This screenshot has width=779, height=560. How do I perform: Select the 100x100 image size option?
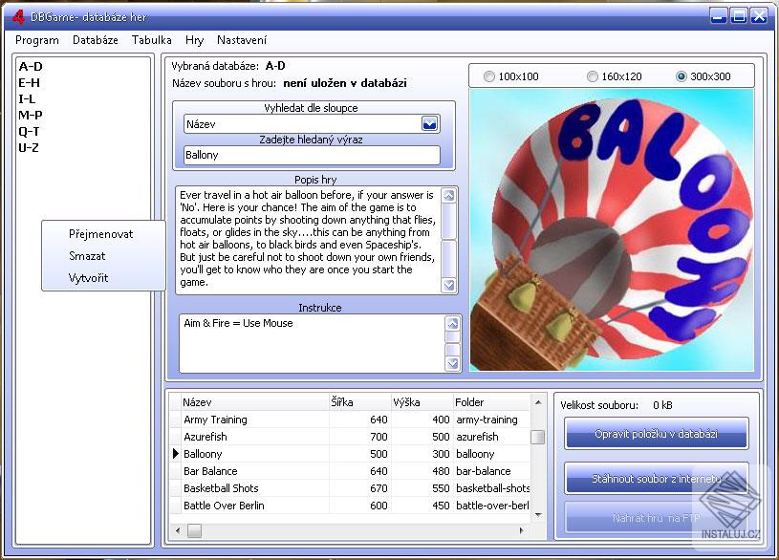491,75
